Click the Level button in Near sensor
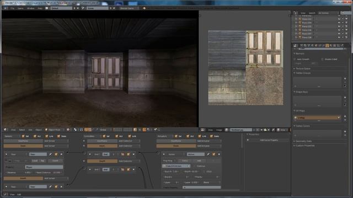This screenshot has height=198, width=353. 35,161
